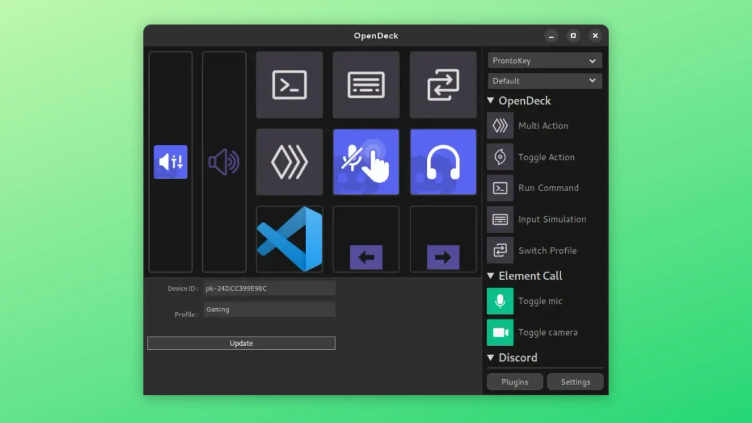Select the Multi Action key in the grid
This screenshot has width=752, height=423.
coord(289,162)
